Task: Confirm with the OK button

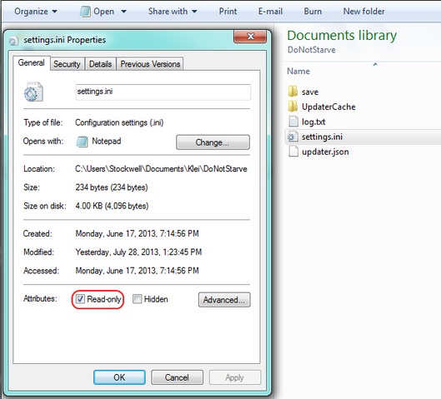Action: (119, 377)
